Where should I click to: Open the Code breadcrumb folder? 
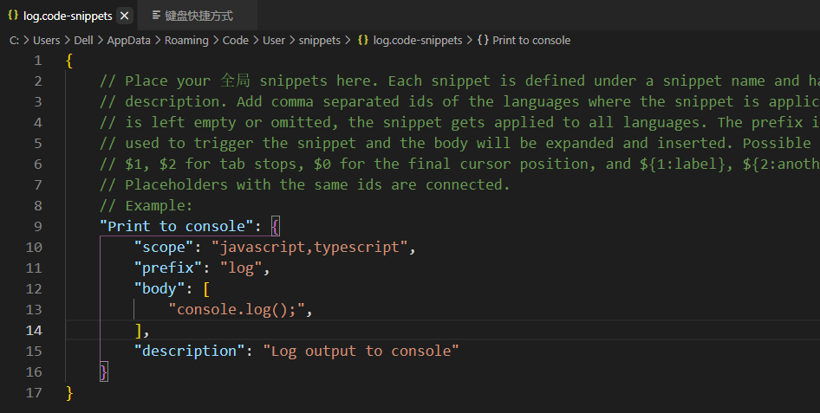pos(235,40)
